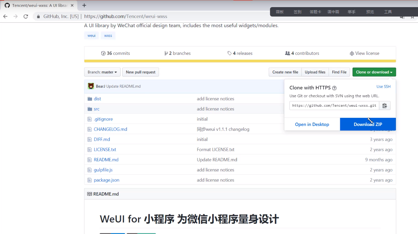Open the LICENSE.txt file link
418x234 pixels.
coord(105,149)
